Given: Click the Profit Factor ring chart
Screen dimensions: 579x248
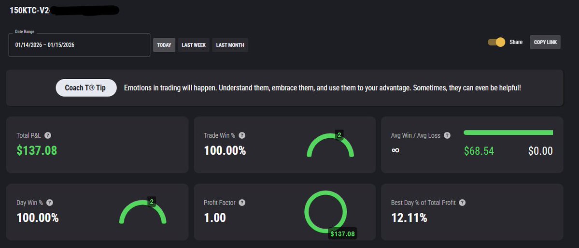Looking at the screenshot, I should 325,212.
